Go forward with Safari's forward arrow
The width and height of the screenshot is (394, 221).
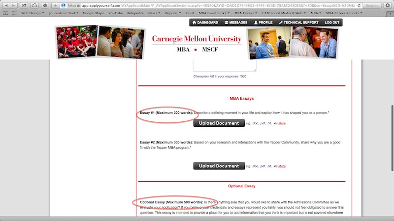(x=14, y=5)
